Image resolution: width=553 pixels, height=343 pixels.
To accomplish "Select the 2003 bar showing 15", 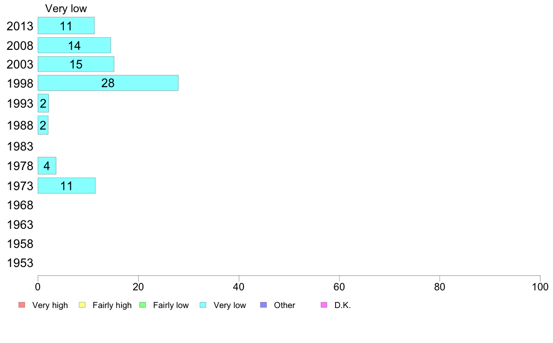I will point(76,64).
